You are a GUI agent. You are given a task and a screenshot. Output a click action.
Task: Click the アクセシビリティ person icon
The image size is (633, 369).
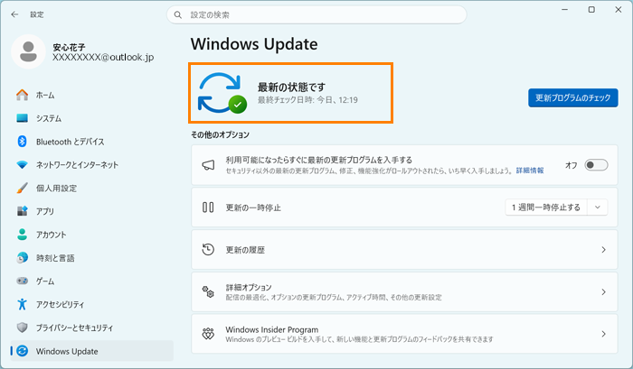pyautogui.click(x=23, y=304)
